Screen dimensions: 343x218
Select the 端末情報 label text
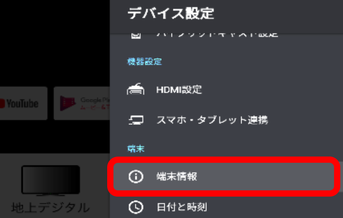pyautogui.click(x=177, y=177)
